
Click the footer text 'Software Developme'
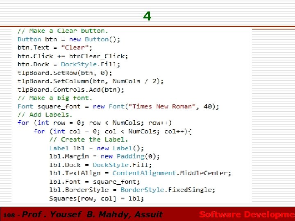247,214
